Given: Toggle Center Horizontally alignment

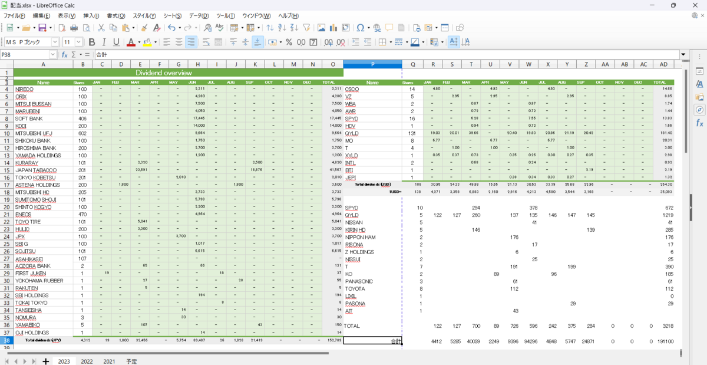Looking at the screenshot, I should point(179,42).
